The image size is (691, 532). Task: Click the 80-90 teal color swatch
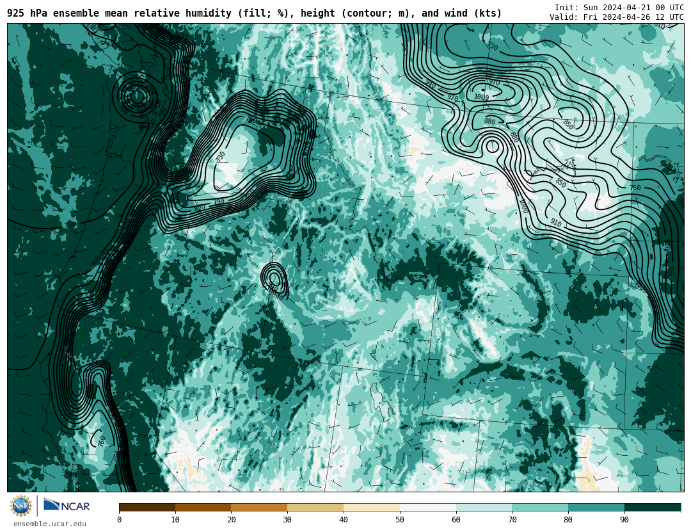click(x=596, y=508)
